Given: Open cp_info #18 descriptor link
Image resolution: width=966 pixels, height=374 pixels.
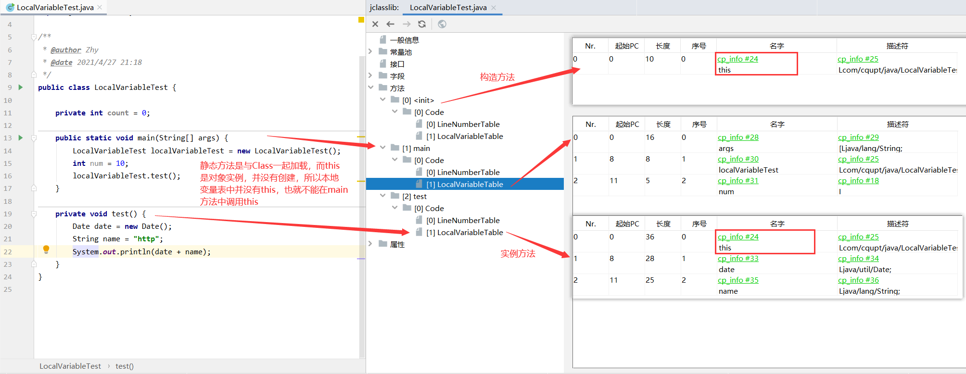Looking at the screenshot, I should 858,181.
